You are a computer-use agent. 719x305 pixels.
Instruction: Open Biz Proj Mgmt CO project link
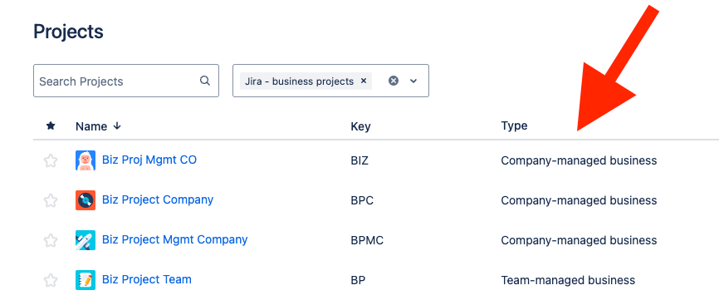(149, 160)
